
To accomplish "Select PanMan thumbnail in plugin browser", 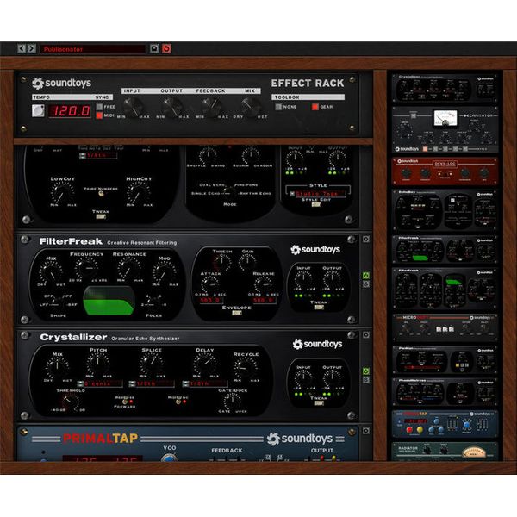I will click(x=445, y=360).
